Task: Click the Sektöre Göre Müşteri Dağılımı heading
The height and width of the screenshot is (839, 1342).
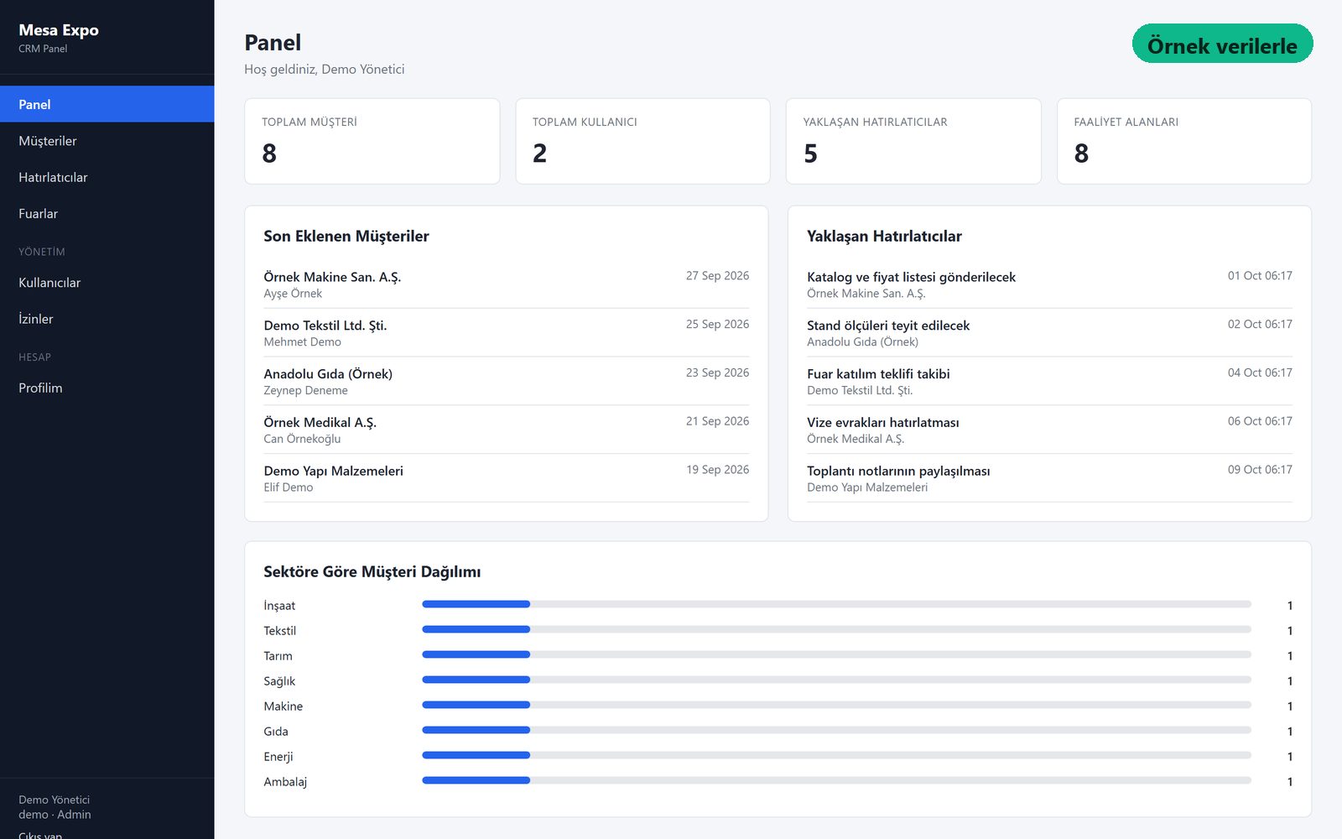Action: [372, 572]
